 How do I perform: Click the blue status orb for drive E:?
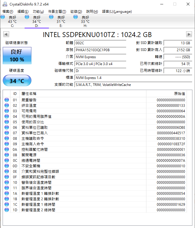click(51, 17)
